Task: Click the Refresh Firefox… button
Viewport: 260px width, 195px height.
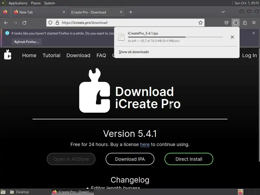Action: [26, 42]
